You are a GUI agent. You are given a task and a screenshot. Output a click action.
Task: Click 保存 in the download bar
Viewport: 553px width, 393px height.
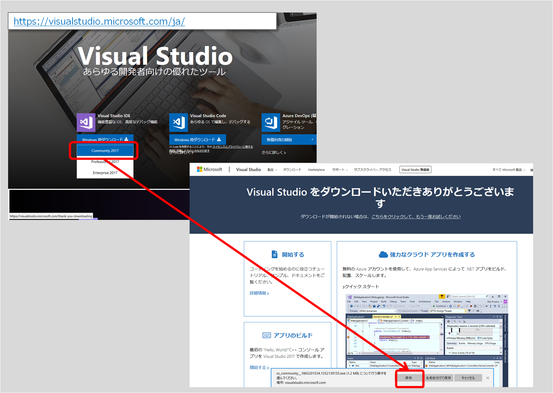tap(409, 378)
